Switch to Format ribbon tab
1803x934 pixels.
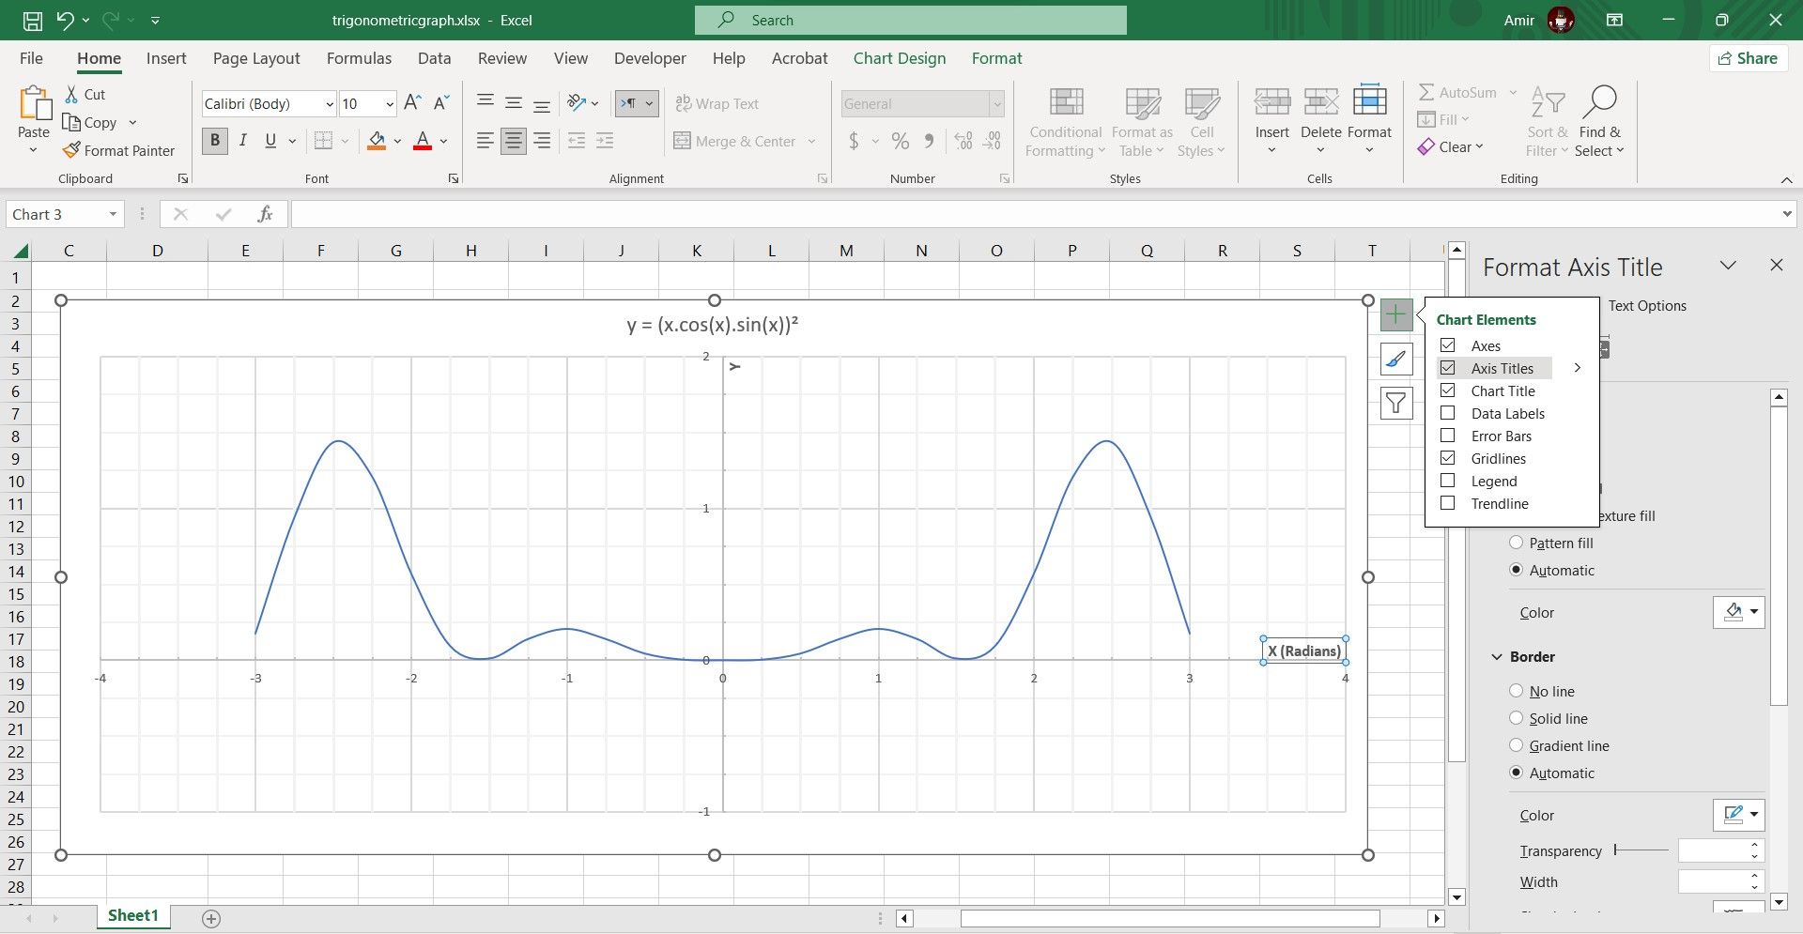coord(996,58)
